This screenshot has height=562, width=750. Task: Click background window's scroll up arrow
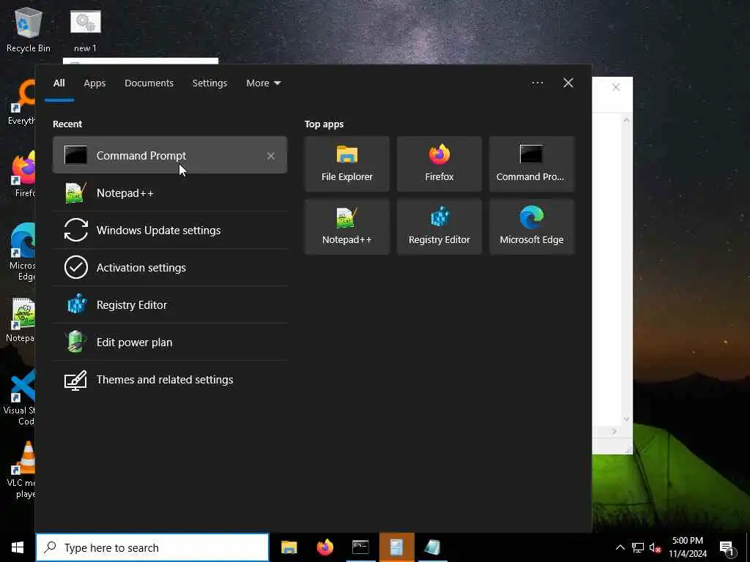tap(626, 120)
